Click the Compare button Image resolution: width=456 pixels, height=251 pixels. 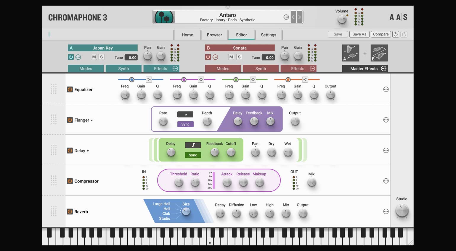pyautogui.click(x=381, y=34)
